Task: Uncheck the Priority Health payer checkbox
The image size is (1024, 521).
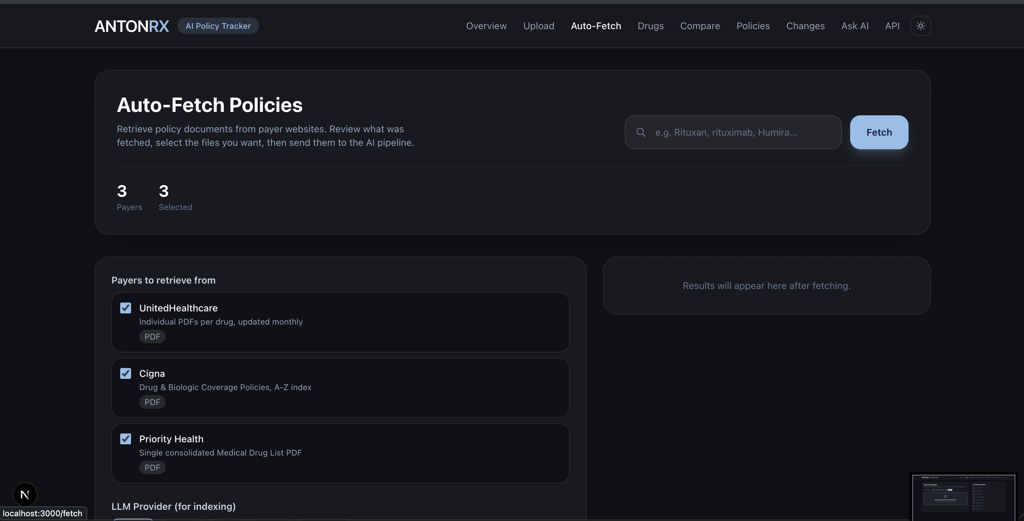Action: pyautogui.click(x=126, y=439)
